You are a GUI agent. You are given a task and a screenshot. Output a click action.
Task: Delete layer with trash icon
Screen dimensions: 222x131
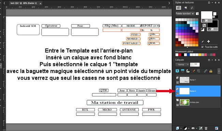point(206,128)
